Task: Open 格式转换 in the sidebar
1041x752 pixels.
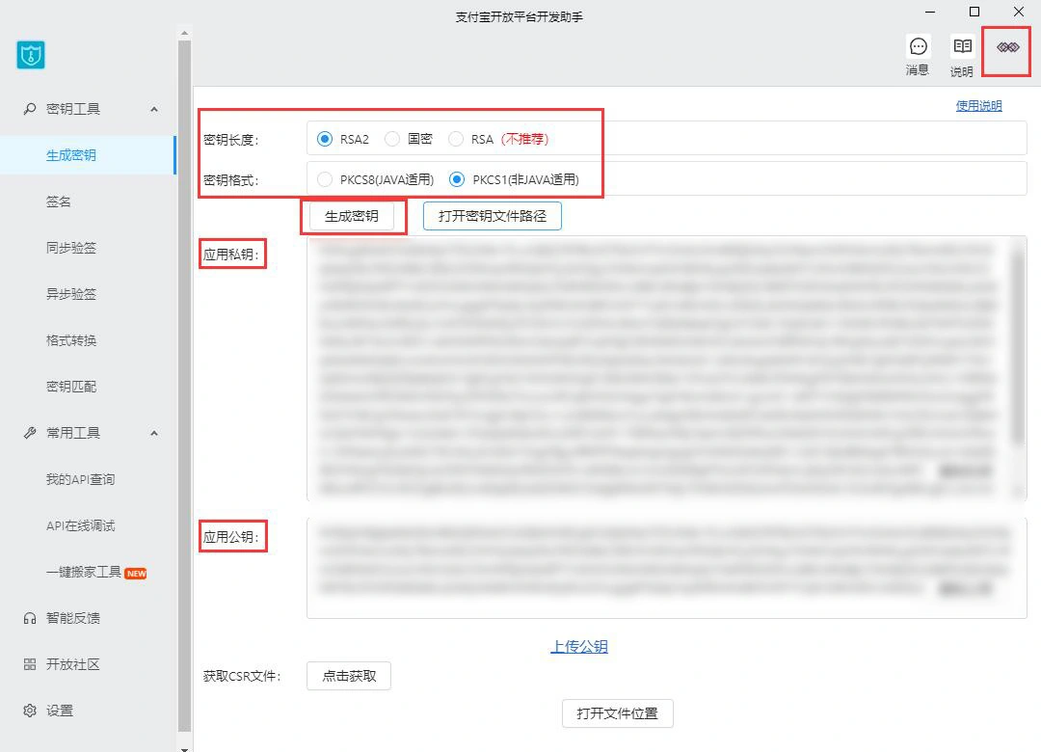Action: point(71,340)
